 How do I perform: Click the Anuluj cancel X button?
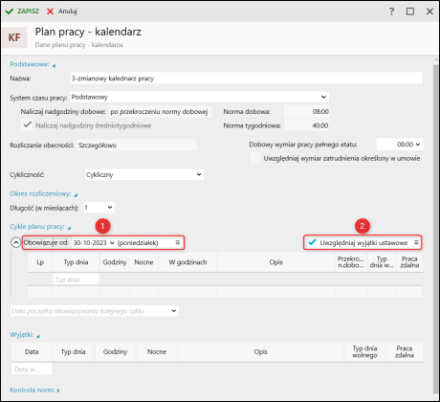[62, 11]
